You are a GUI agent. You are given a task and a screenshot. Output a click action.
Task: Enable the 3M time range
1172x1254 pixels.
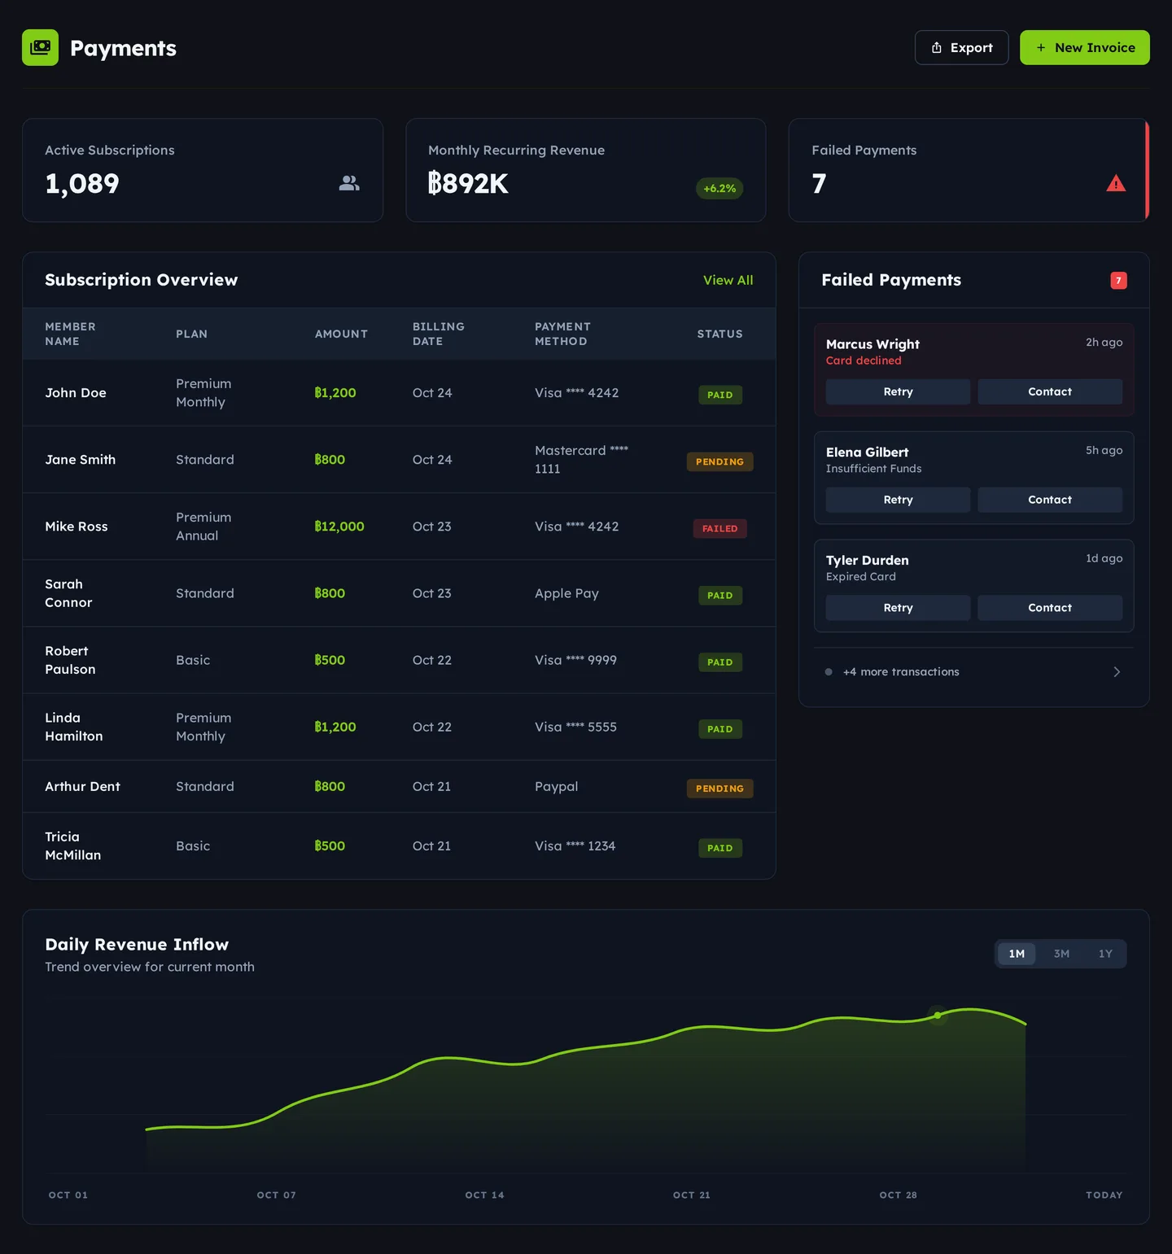(x=1060, y=953)
